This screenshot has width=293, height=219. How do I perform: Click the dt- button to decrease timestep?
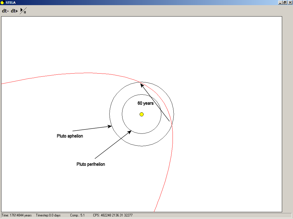click(x=5, y=11)
